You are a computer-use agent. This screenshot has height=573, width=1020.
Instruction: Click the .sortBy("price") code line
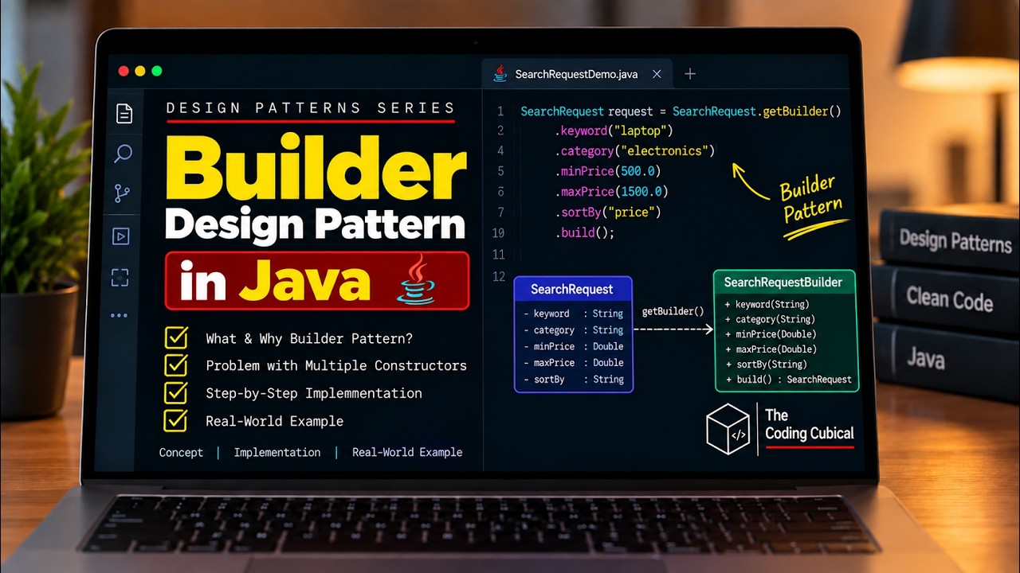pyautogui.click(x=608, y=212)
